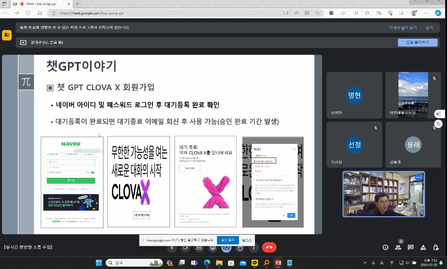Click the 발표 중지하기 stop presenting button
Image resolution: width=447 pixels, height=269 pixels.
pyautogui.click(x=418, y=42)
